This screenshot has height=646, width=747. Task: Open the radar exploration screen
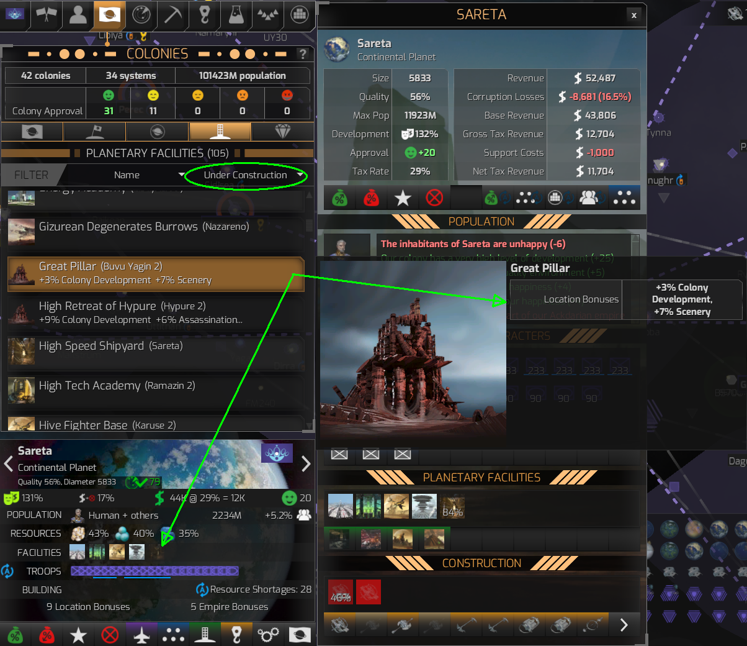[141, 14]
